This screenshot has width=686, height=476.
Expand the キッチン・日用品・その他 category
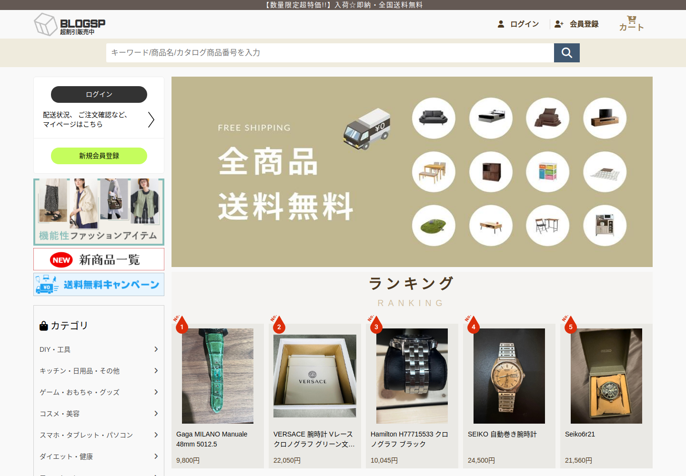(99, 371)
